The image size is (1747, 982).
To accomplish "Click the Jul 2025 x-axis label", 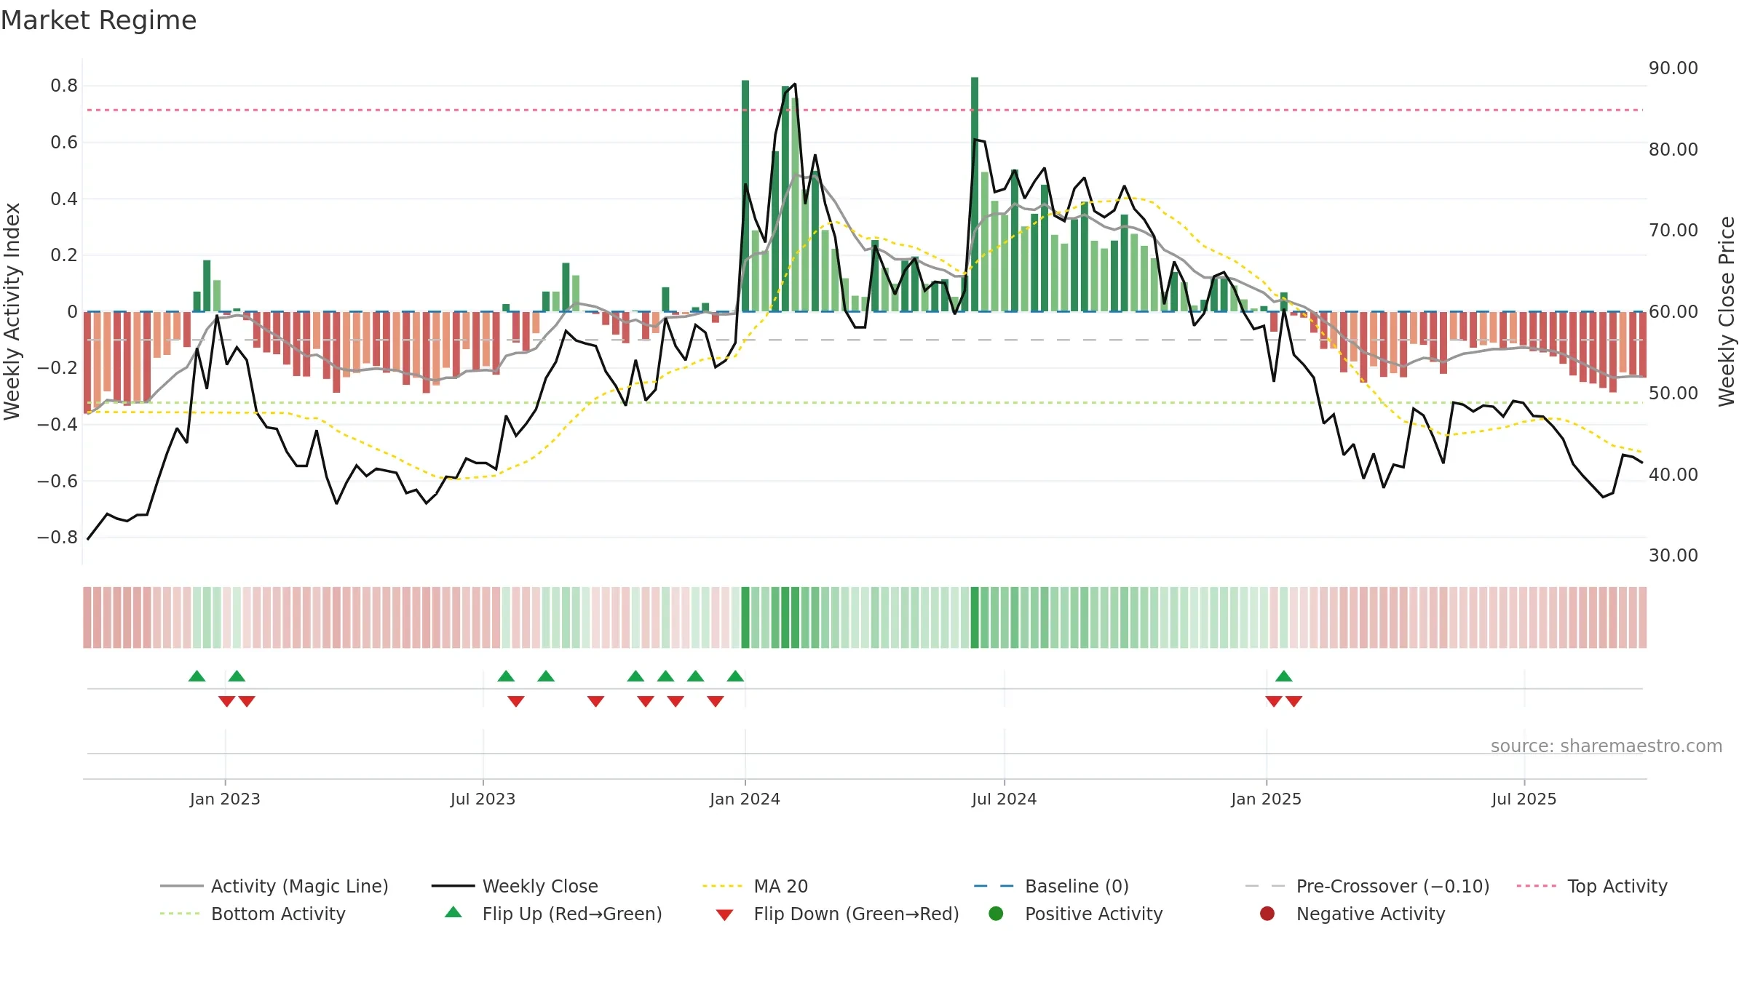I will 1524,799.
